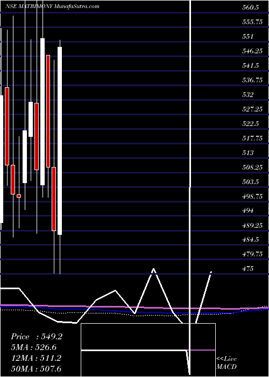Image resolution: width=269 pixels, height=377 pixels.
Task: Click the 513 price axis label
Action: pyautogui.click(x=247, y=152)
